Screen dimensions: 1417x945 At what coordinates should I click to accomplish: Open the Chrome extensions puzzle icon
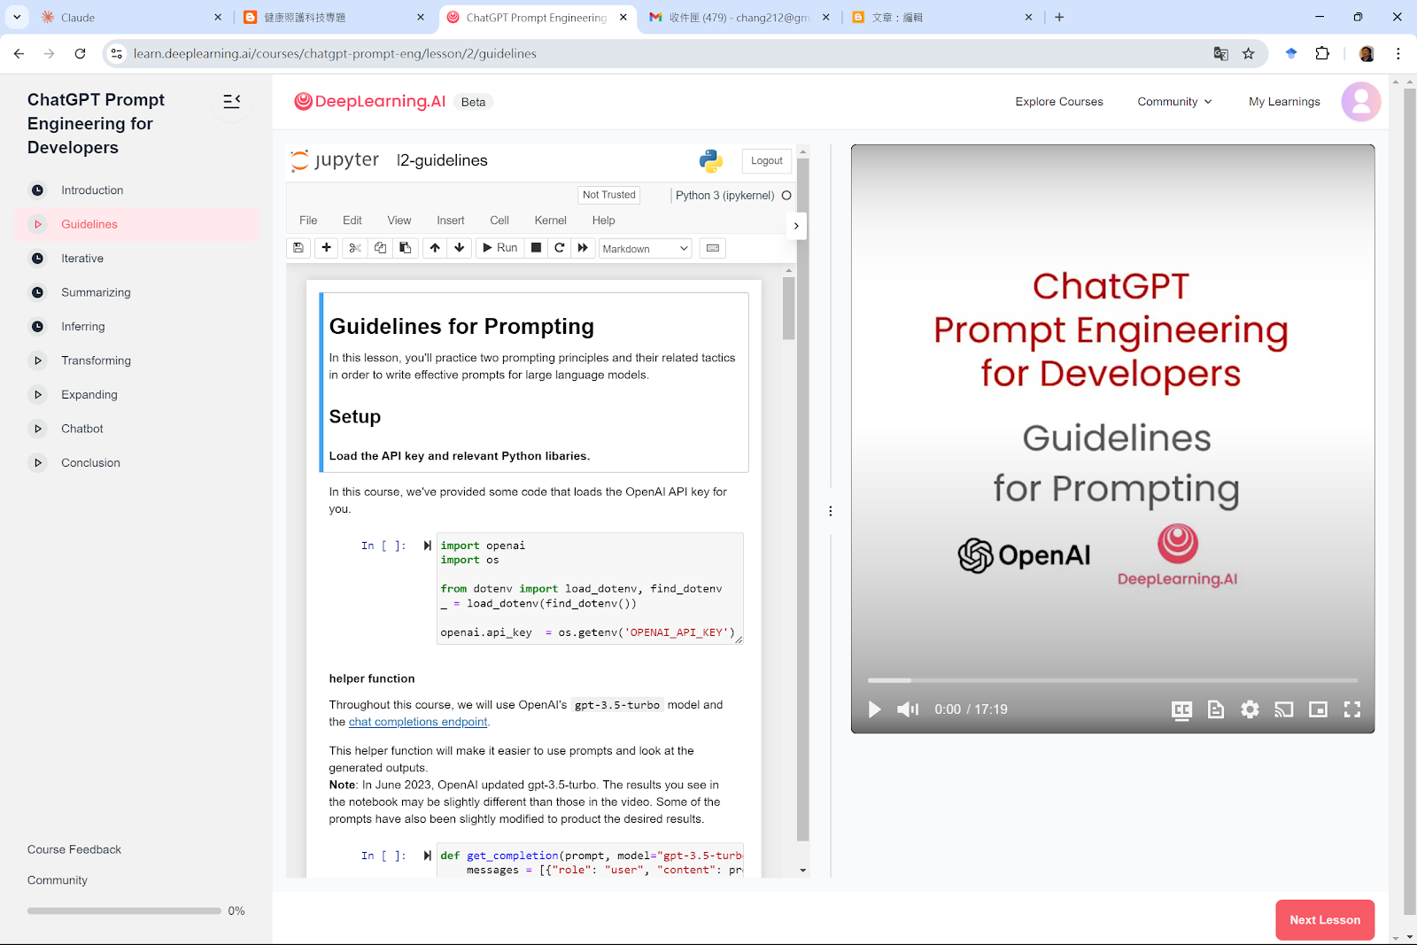(1322, 54)
